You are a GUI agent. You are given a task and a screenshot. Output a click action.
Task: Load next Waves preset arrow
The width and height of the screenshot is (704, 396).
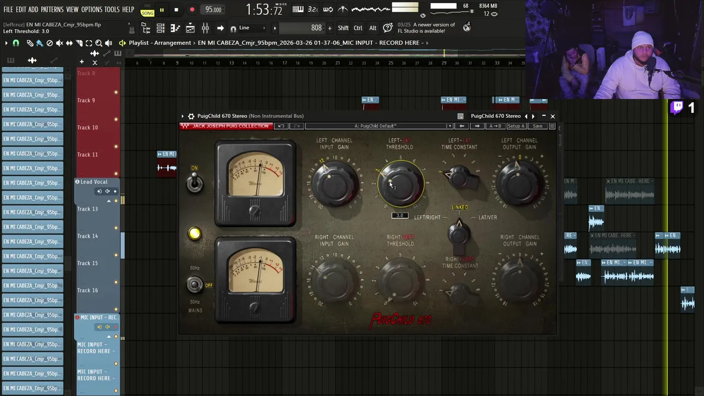pyautogui.click(x=477, y=126)
